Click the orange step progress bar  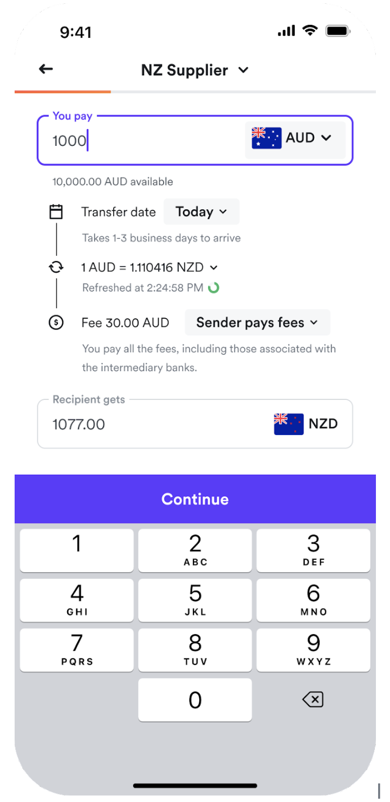point(63,92)
